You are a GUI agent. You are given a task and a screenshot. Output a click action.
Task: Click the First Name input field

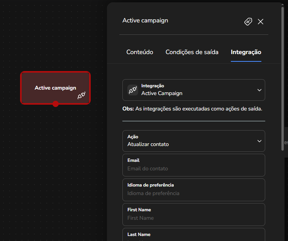[194, 215]
